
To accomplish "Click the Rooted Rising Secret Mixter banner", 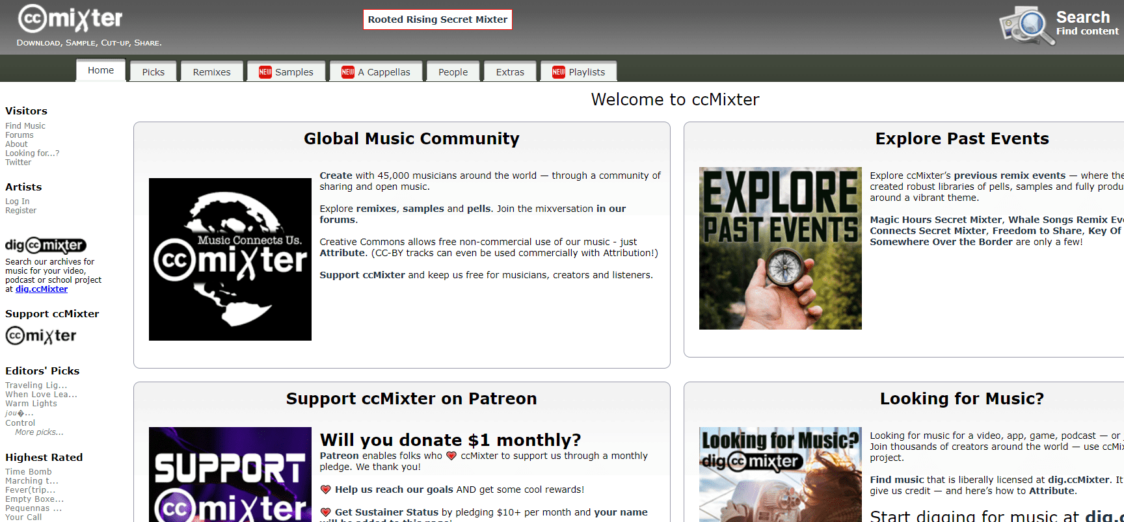I will [438, 20].
